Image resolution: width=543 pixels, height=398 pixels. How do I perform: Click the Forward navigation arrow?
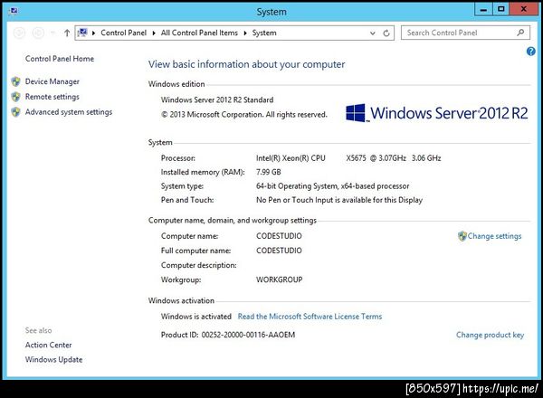[38, 33]
